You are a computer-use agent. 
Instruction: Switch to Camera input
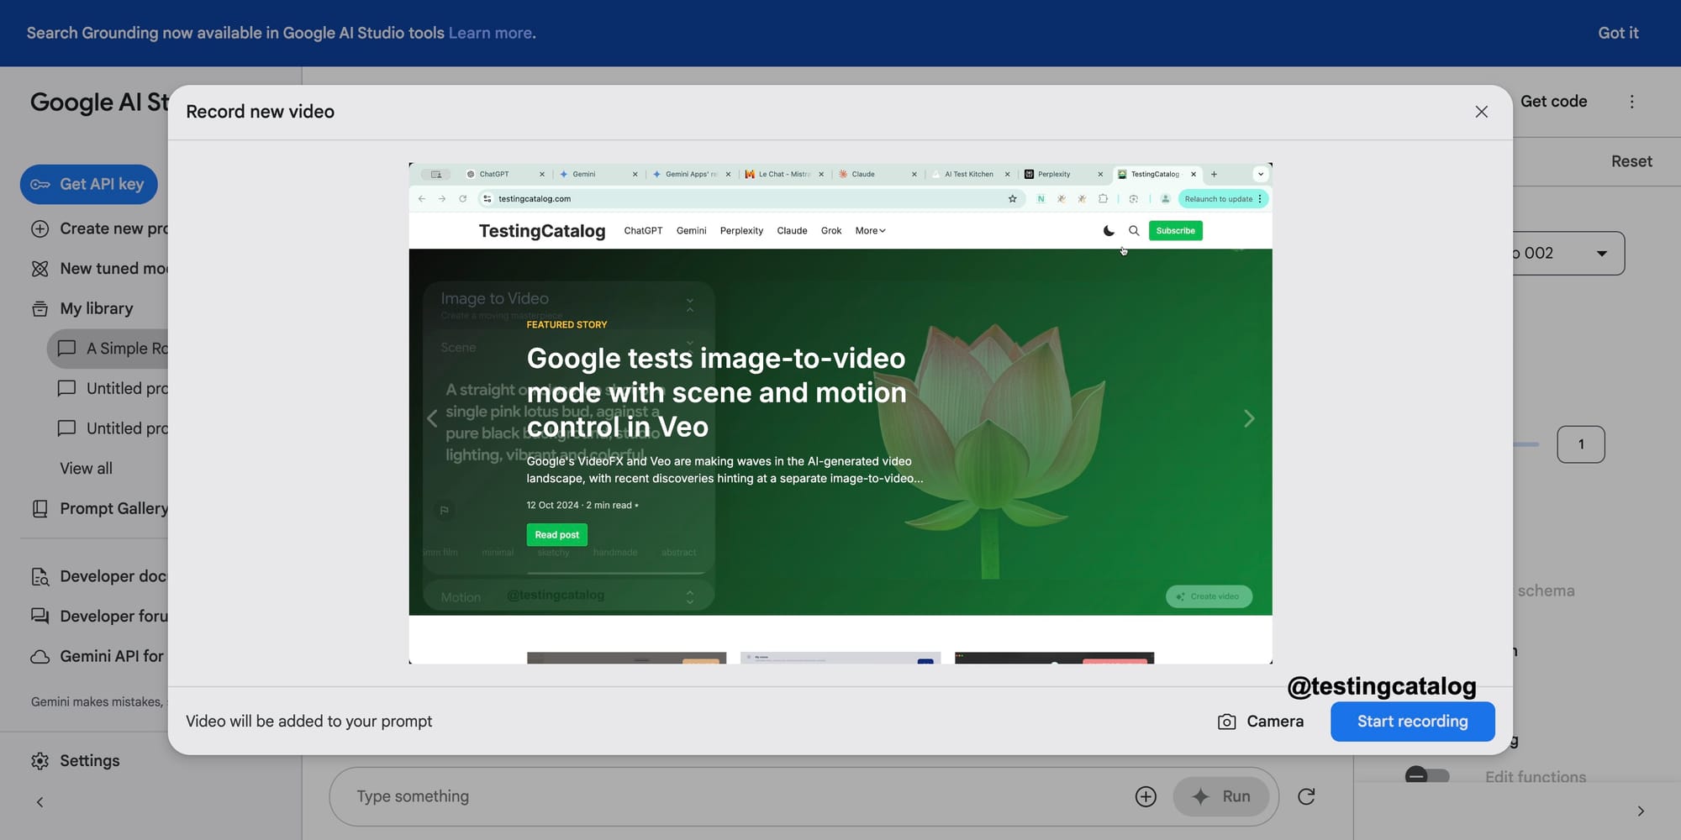(1261, 722)
